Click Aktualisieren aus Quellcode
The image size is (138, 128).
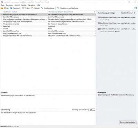(68, 8)
